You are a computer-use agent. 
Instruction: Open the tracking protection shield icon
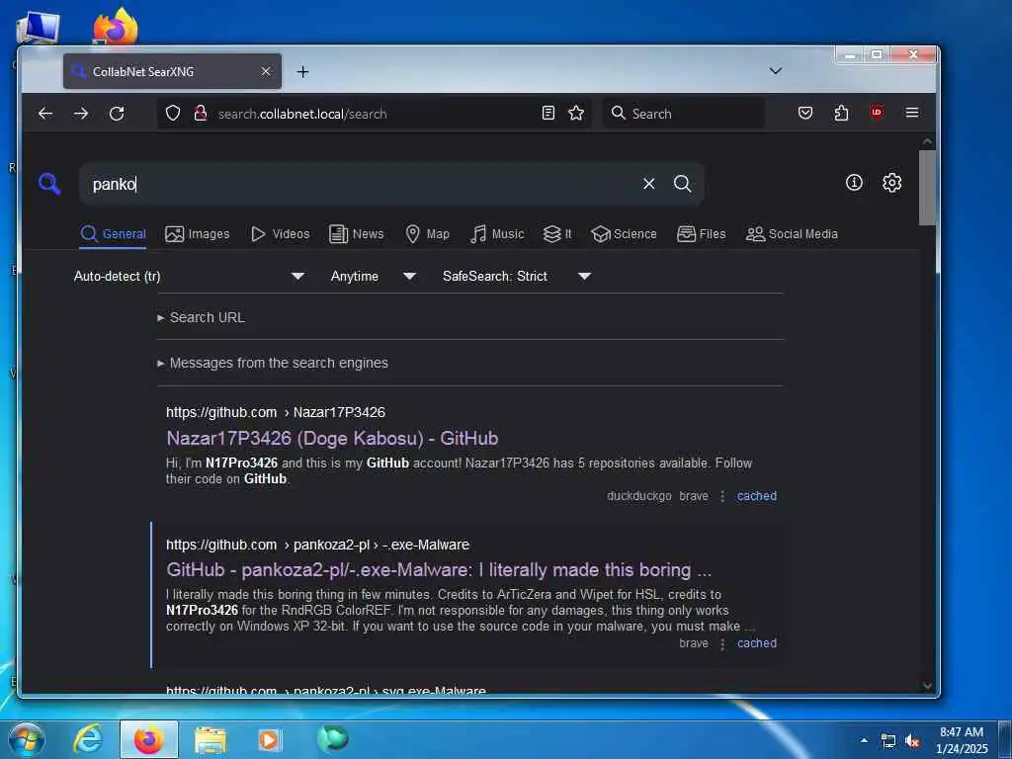point(173,114)
